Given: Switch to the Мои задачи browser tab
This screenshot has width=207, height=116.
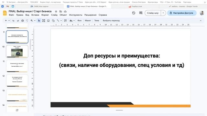Looking at the screenshot, I should [39, 6].
